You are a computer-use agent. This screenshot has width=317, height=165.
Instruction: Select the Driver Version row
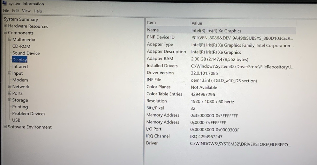221,73
